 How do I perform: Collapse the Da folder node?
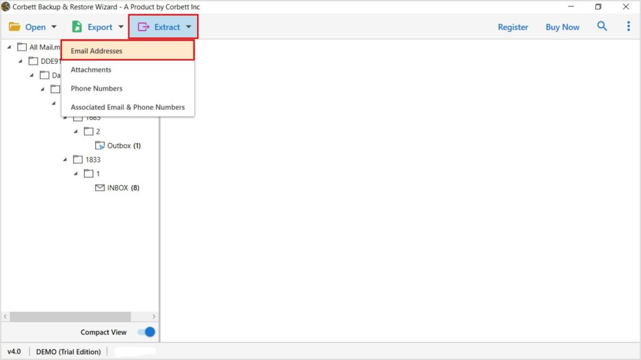point(31,75)
